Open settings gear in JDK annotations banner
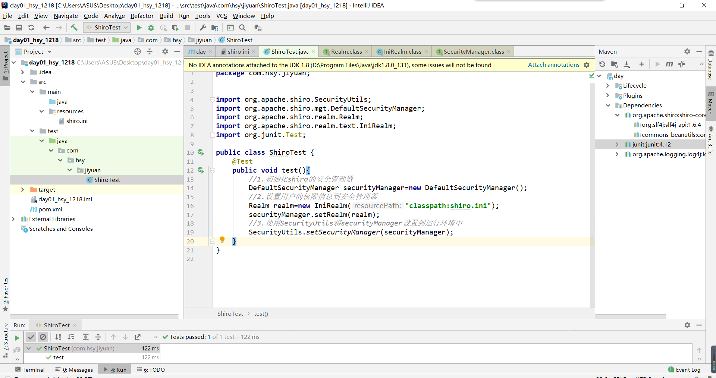Image resolution: width=716 pixels, height=378 pixels. point(587,65)
